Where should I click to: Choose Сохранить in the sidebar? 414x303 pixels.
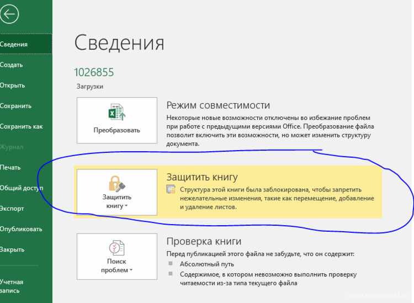click(x=26, y=106)
